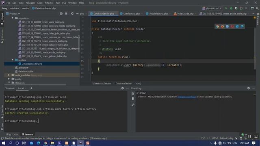Click the database breadcrumb in navigation bar
This screenshot has height=146, width=260.
click(14, 8)
